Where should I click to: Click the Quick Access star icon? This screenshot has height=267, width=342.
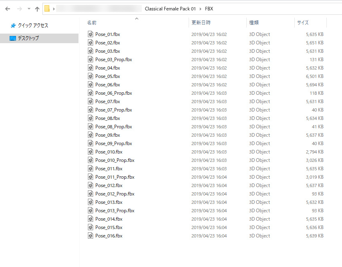[13, 25]
